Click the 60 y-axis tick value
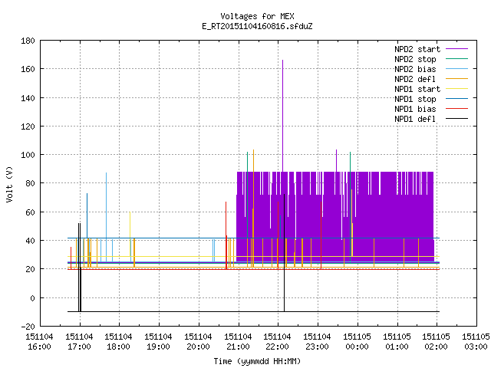Viewport: 491px width, 368px height. click(30, 212)
